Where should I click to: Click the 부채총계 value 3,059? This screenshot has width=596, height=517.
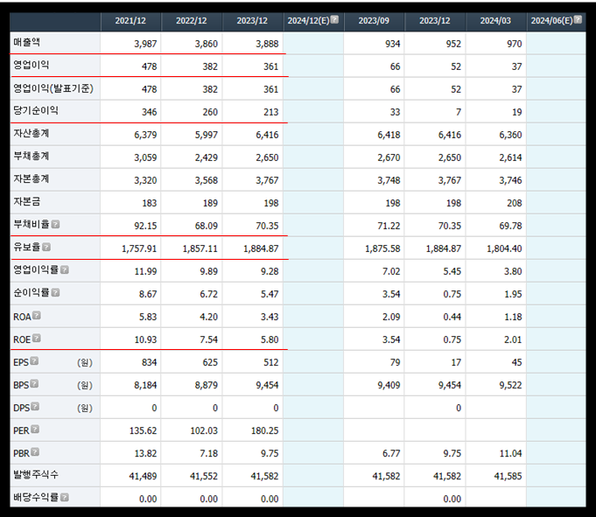(145, 158)
